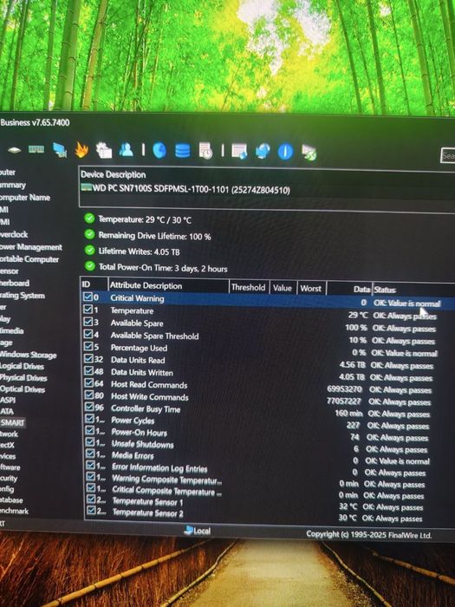Sort by Attribute Description column header
455x607 pixels.
point(168,285)
